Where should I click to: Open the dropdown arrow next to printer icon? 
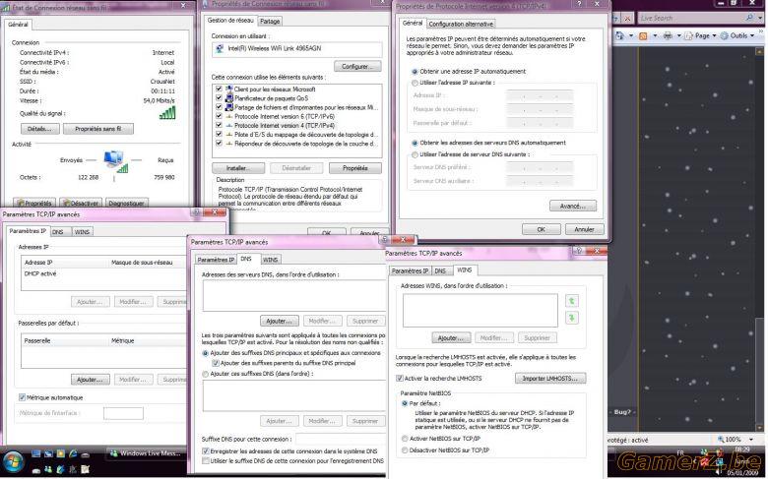pyautogui.click(x=678, y=35)
